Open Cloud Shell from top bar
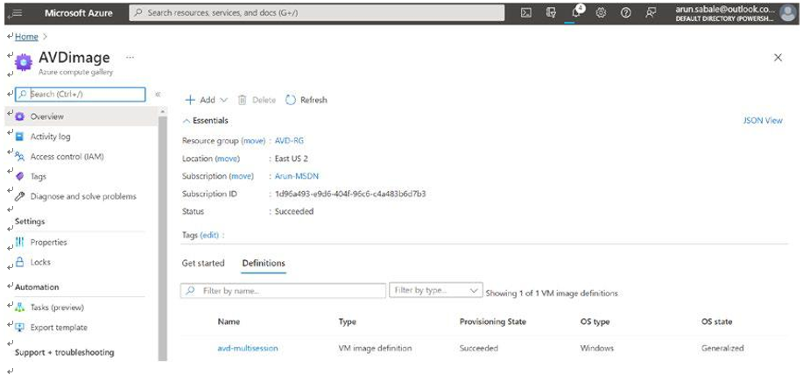Viewport: 803px width, 382px height. [x=525, y=13]
